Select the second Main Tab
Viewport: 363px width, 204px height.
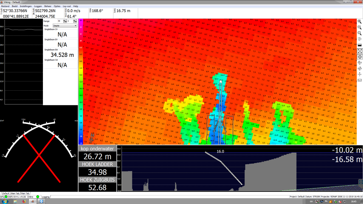coord(25,193)
